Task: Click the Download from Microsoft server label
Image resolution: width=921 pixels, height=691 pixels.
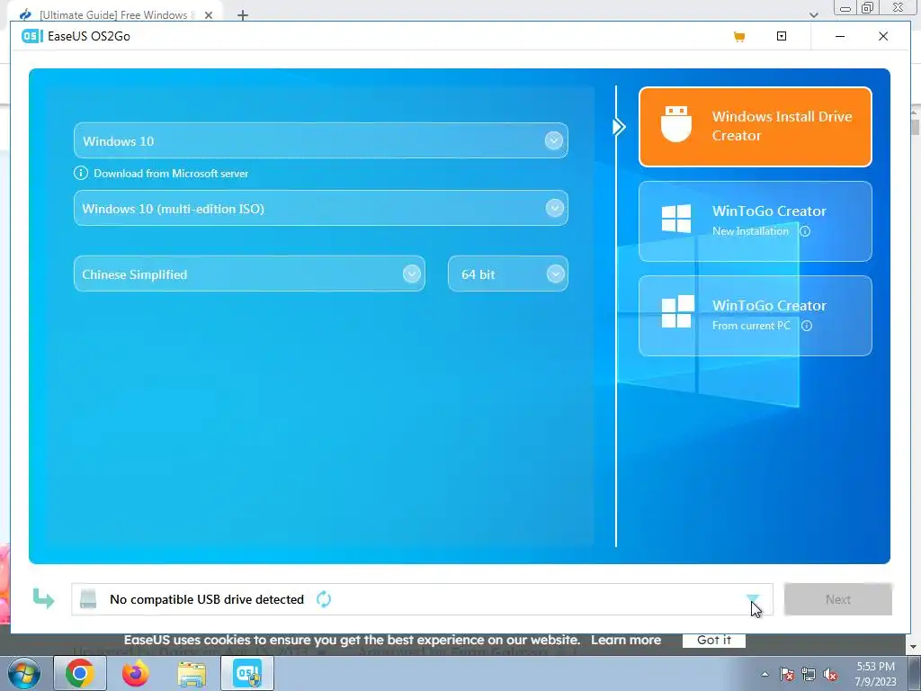Action: pos(171,174)
